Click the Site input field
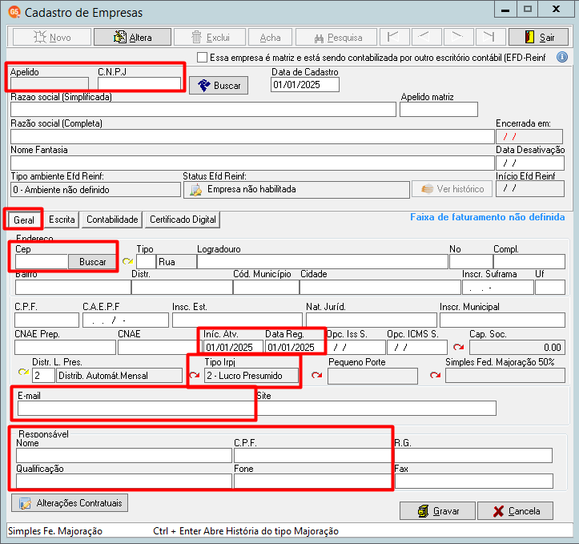Image resolution: width=579 pixels, height=544 pixels. 376,409
